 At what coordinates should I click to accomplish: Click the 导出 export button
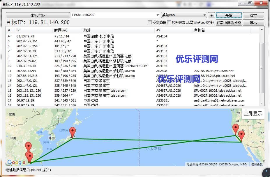pos(253,23)
